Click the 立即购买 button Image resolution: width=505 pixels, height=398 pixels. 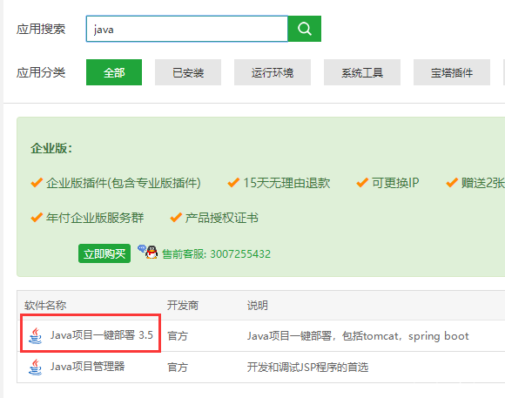coord(104,253)
